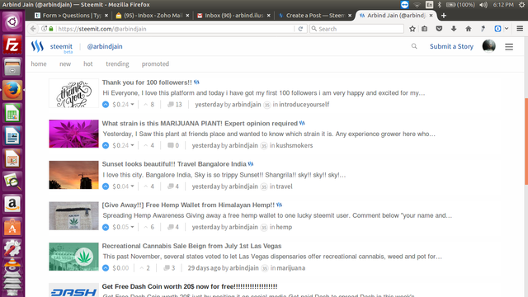The width and height of the screenshot is (528, 297).
Task: Show the 4 votes on Sunset post
Action: 148,186
